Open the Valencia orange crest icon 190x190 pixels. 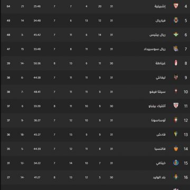click(x=176, y=149)
